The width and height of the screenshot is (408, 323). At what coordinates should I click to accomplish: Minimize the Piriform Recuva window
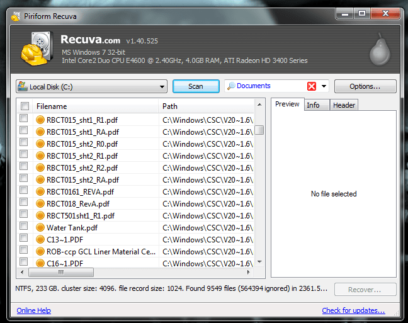click(345, 14)
